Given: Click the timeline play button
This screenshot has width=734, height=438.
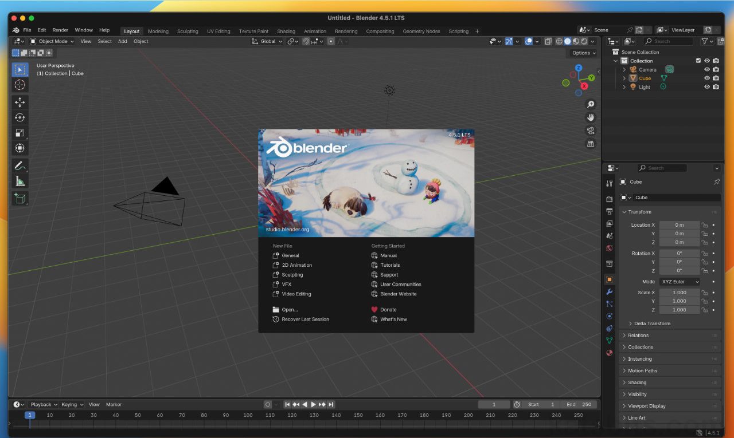Looking at the screenshot, I should pyautogui.click(x=313, y=404).
